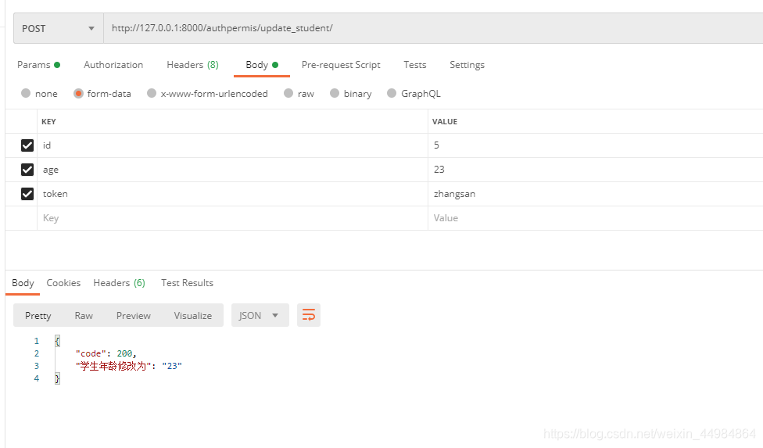Open the request Headers (8) tab
Image resolution: width=763 pixels, height=448 pixels.
tap(192, 65)
